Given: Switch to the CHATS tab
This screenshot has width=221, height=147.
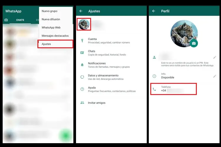Looking at the screenshot, I should 20,20.
